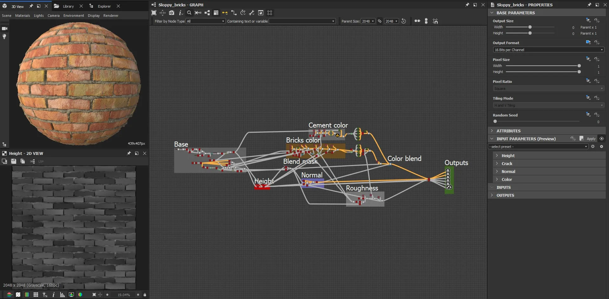Switch to the Library tab
The width and height of the screenshot is (609, 299).
[68, 6]
